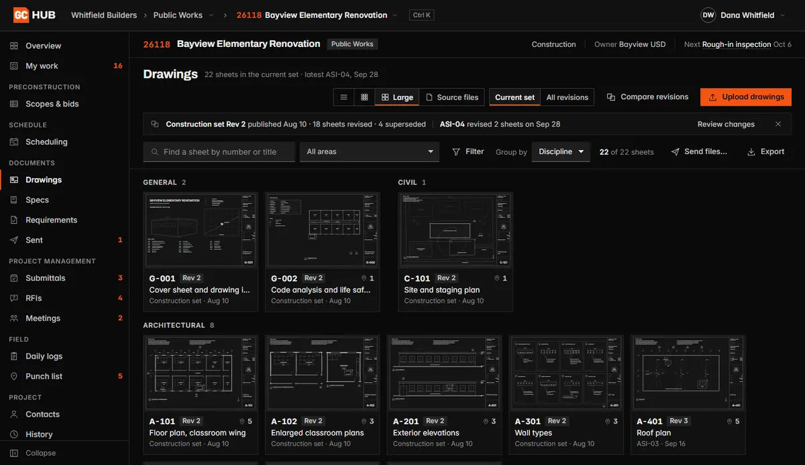The image size is (805, 465).
Task: Click Send files
Action: click(699, 151)
